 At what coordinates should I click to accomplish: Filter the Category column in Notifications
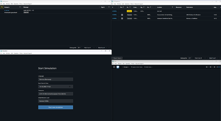coord(20,7)
